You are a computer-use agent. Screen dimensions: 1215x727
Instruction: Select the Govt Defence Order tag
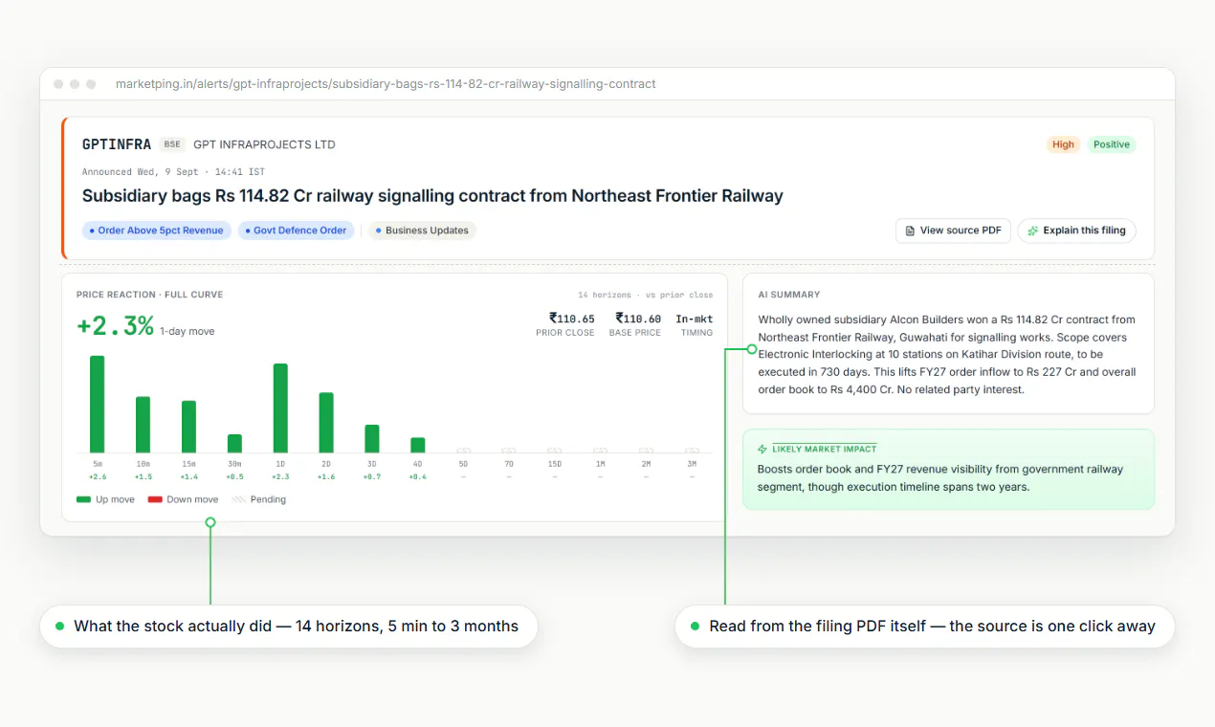(x=297, y=231)
